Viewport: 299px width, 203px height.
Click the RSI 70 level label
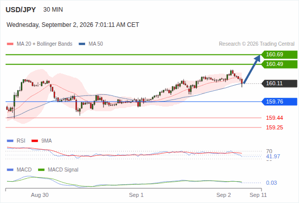pos(269,151)
